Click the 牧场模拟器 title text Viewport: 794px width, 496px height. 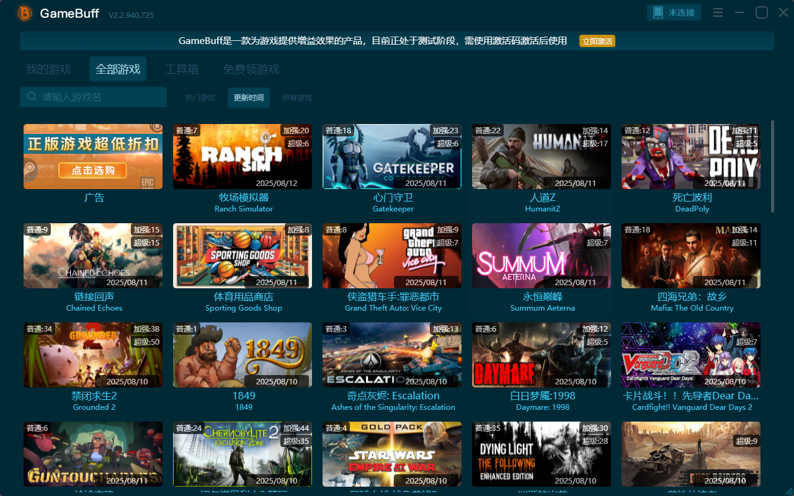click(x=244, y=197)
